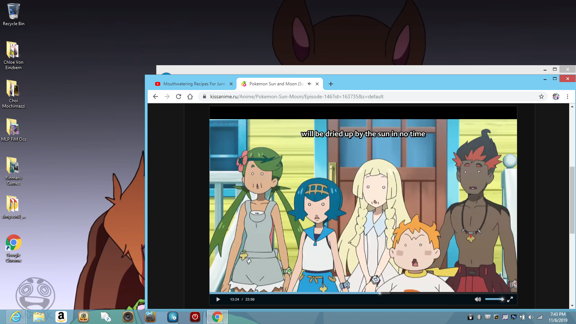Open Chrome three-dot menu
The width and height of the screenshot is (576, 324).
click(567, 96)
